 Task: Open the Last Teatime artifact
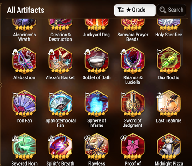(169, 104)
